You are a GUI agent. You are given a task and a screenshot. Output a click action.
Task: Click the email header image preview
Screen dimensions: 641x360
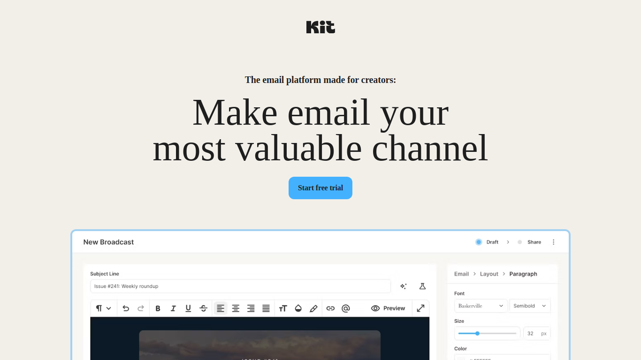pos(259,345)
